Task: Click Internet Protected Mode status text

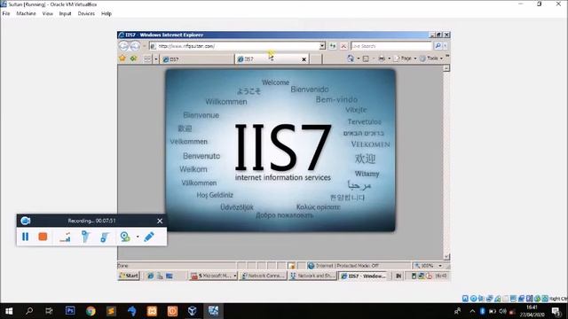Action: (x=347, y=266)
